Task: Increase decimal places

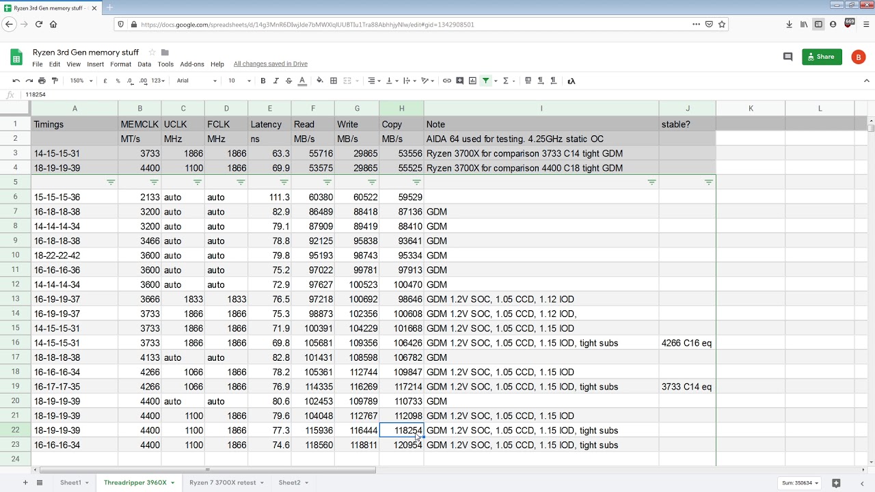Action: (143, 81)
